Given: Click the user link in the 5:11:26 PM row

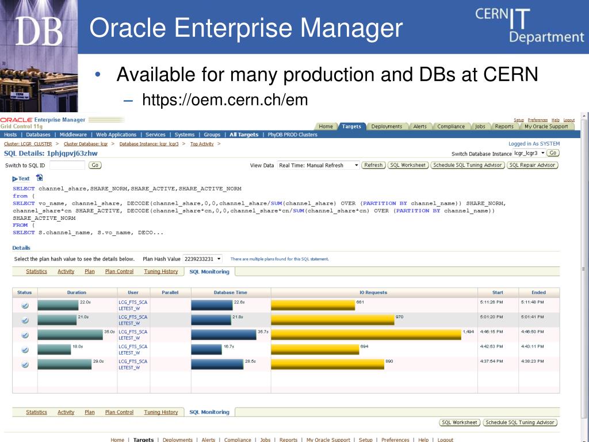Looking at the screenshot, I should [133, 305].
